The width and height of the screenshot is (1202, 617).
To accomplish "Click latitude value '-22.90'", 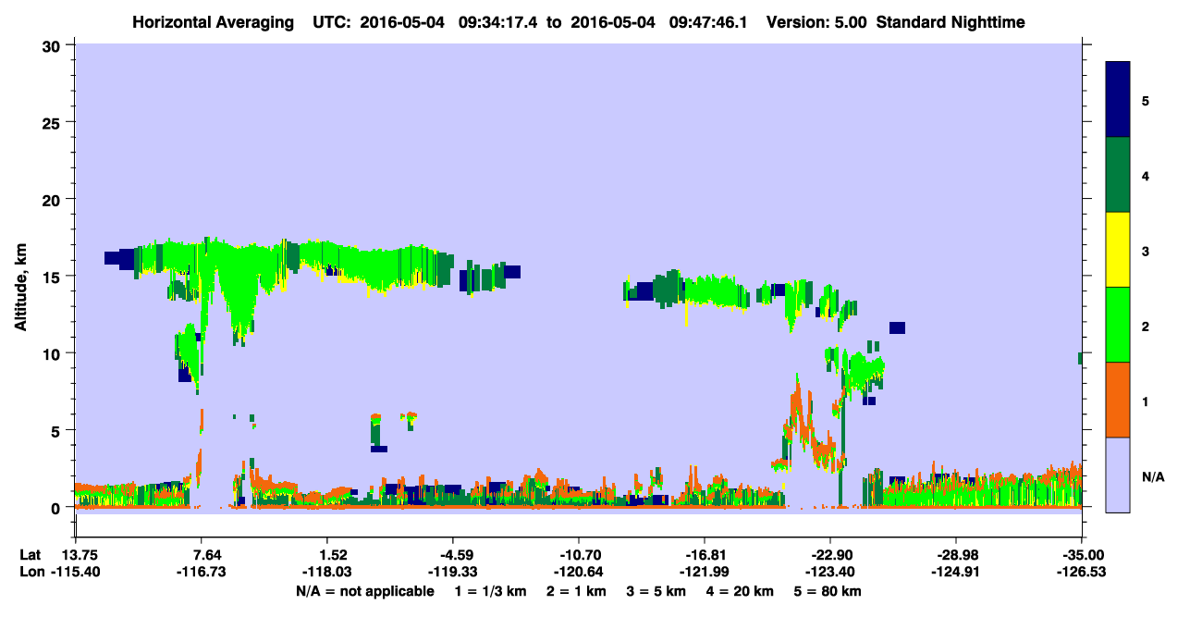I will (830, 555).
